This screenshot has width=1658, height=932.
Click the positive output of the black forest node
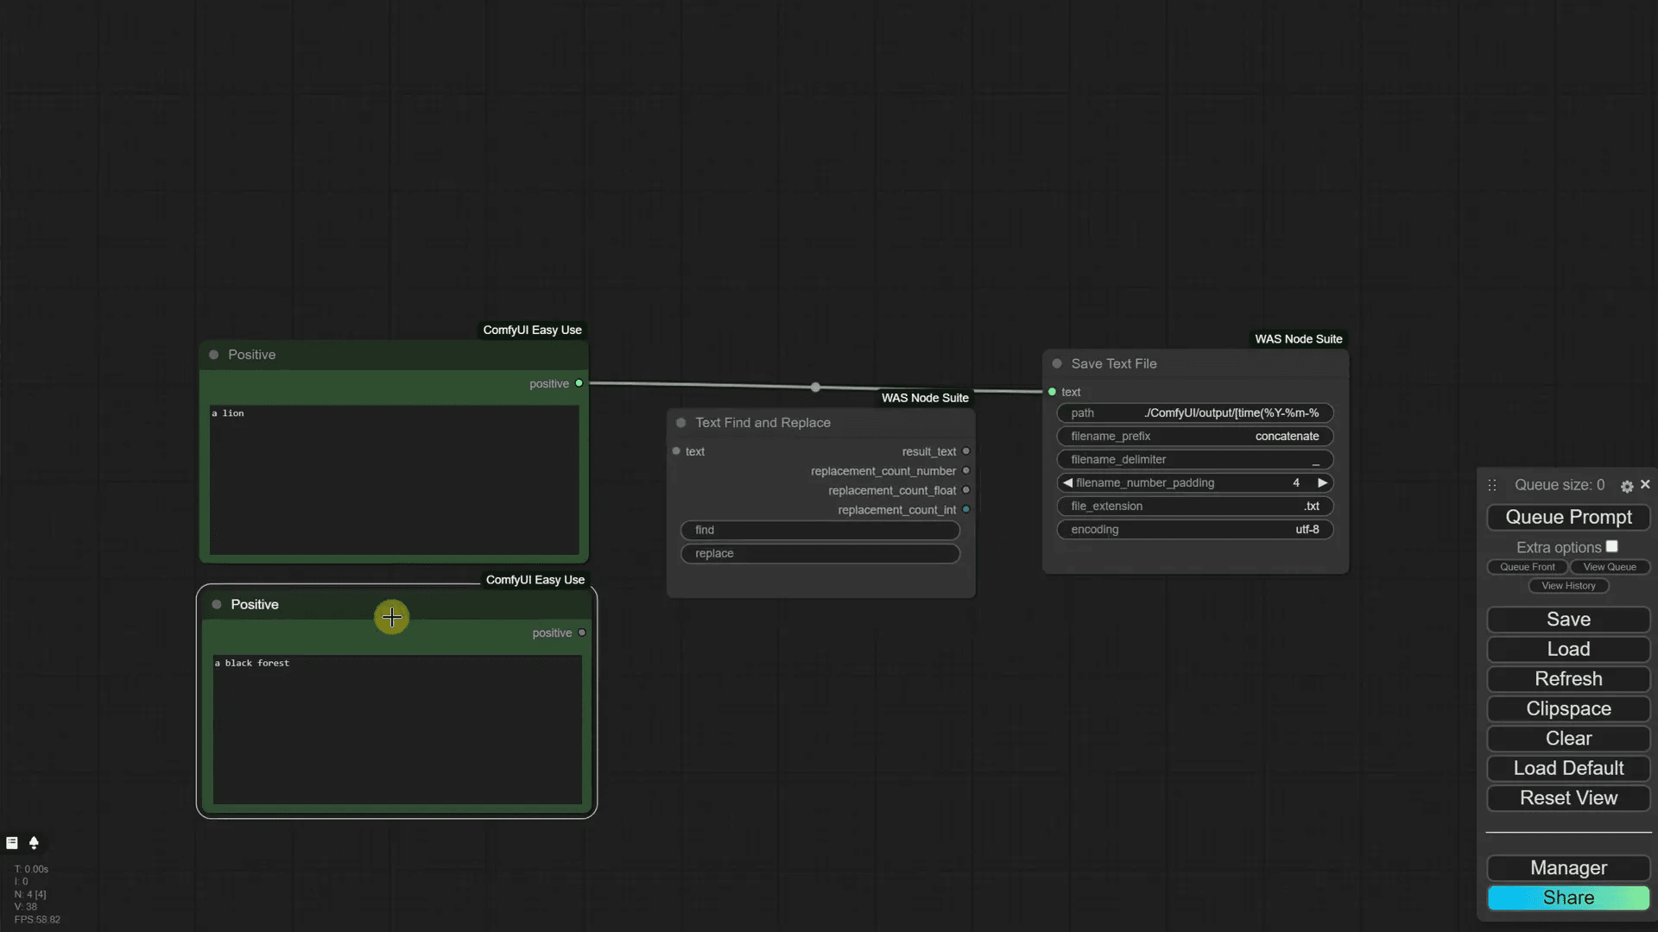coord(582,633)
